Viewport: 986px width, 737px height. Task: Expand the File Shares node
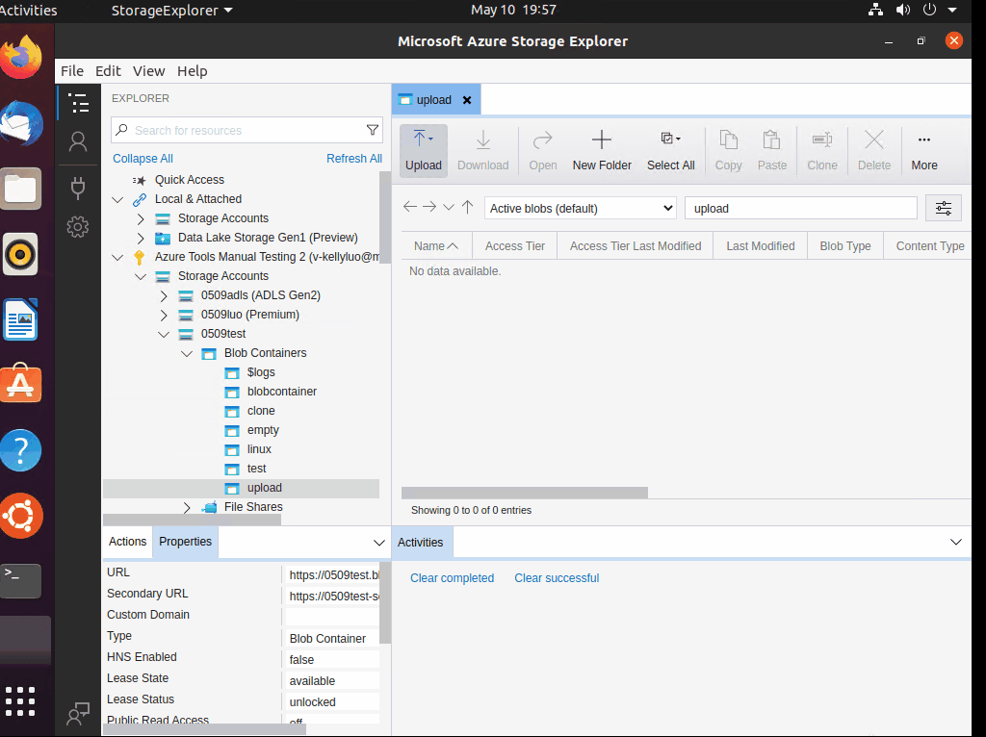click(187, 508)
